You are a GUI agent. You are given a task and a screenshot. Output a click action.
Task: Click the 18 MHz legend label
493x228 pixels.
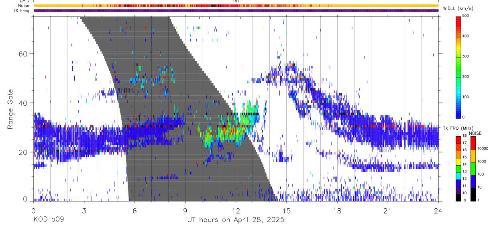pos(465,136)
